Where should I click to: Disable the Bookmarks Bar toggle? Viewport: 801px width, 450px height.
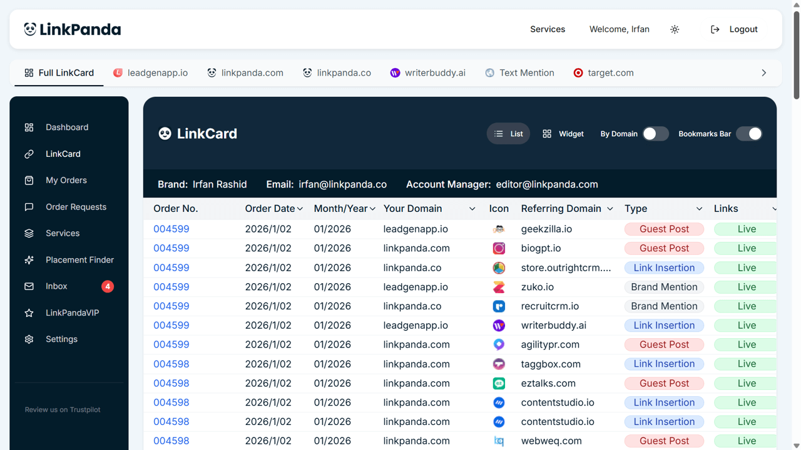pyautogui.click(x=749, y=133)
